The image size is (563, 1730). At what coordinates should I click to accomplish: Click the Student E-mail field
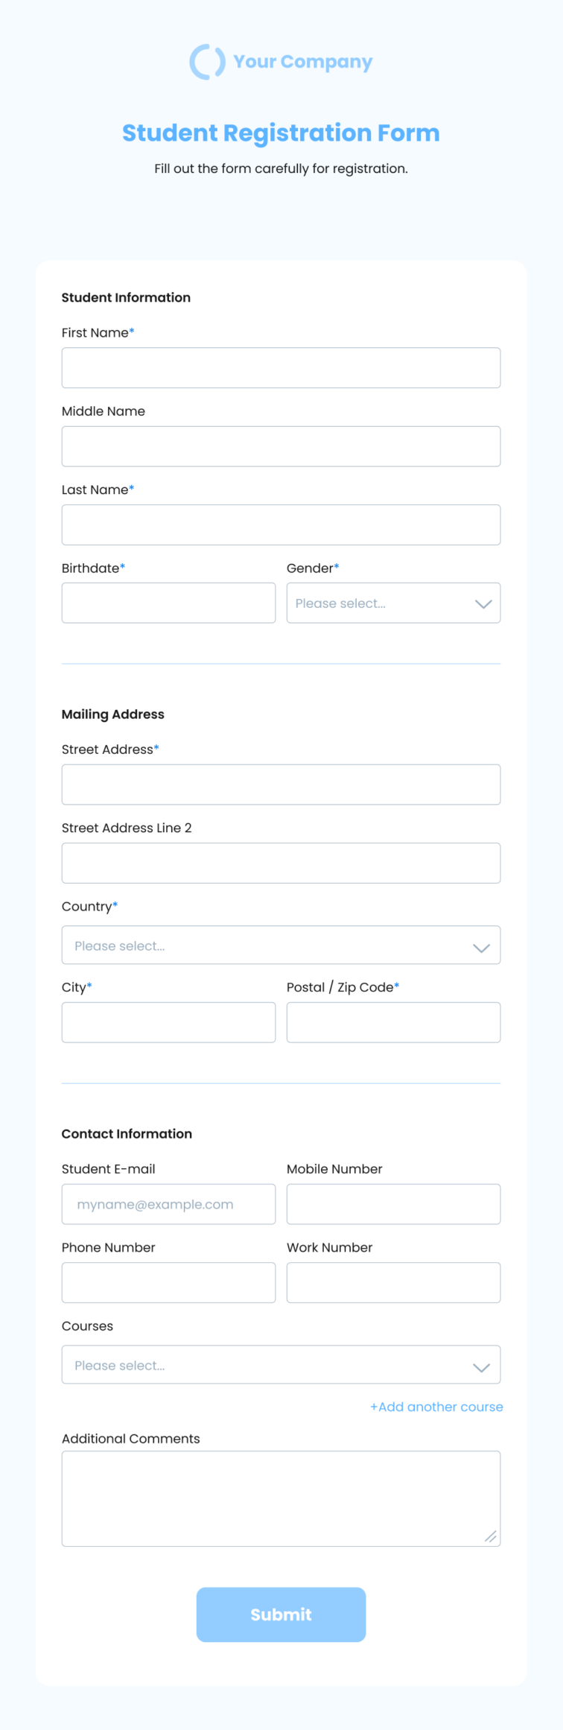click(168, 1204)
